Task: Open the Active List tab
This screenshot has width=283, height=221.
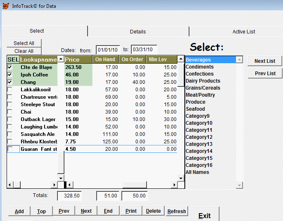Action: point(243,31)
